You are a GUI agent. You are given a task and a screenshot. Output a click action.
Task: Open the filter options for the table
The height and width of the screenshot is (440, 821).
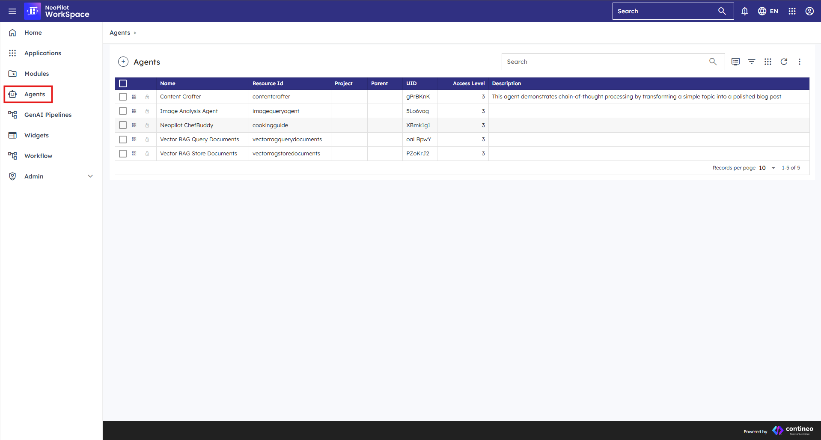tap(752, 62)
